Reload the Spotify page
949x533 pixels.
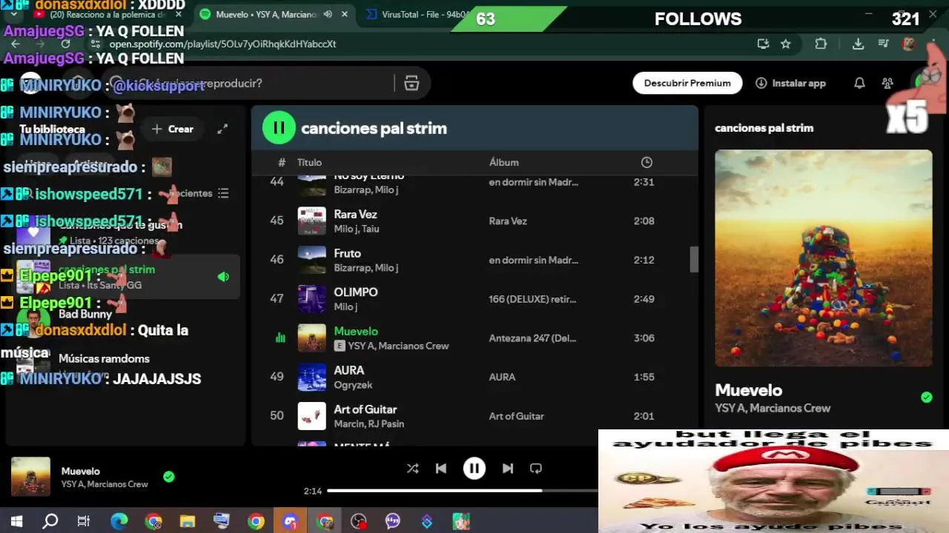(x=65, y=44)
